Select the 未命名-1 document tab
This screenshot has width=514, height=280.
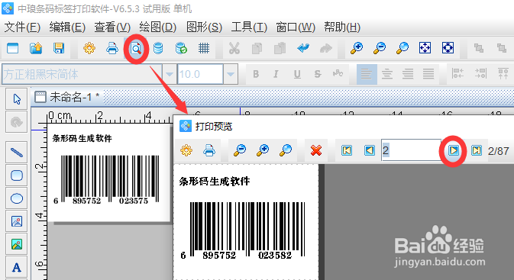coord(67,97)
